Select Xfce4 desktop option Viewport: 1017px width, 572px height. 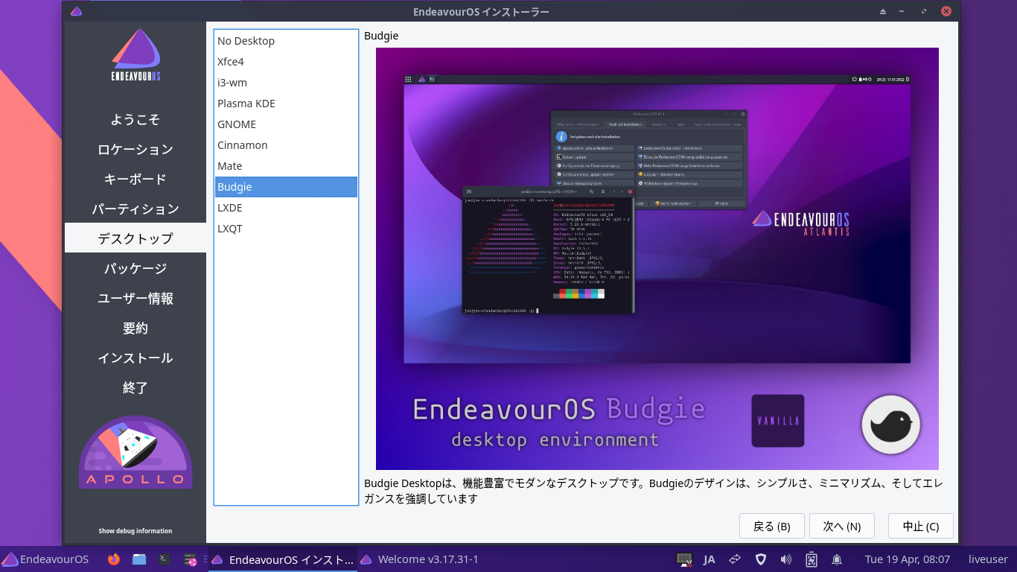pos(286,62)
